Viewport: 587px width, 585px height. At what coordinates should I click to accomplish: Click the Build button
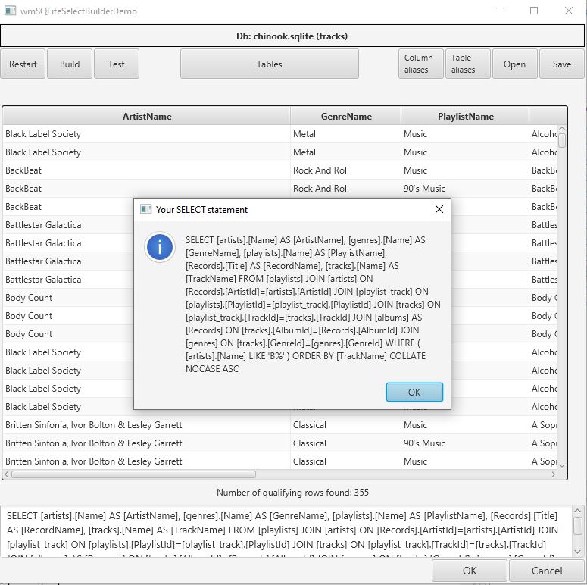(x=70, y=64)
